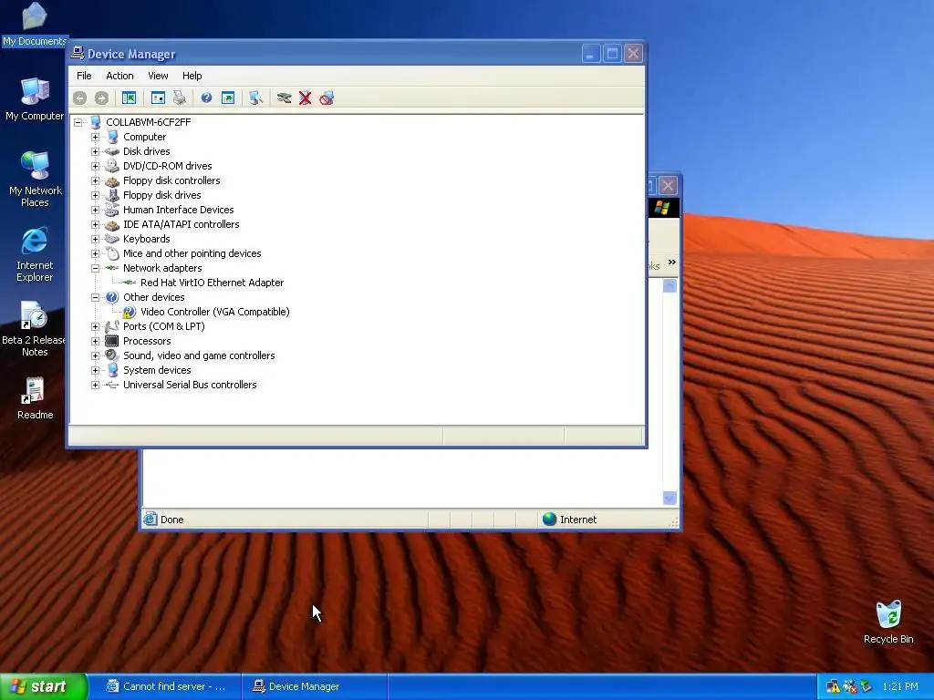Click the DVD/CD-ROM drives category icon
934x700 pixels.
click(x=112, y=166)
